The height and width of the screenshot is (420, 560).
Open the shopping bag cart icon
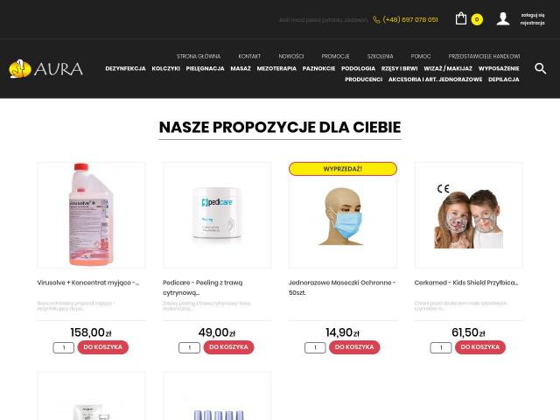[x=461, y=18]
